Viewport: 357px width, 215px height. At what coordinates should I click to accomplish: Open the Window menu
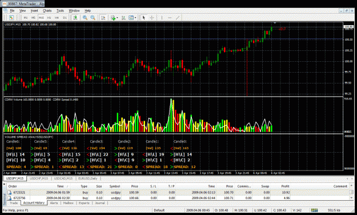click(x=74, y=10)
